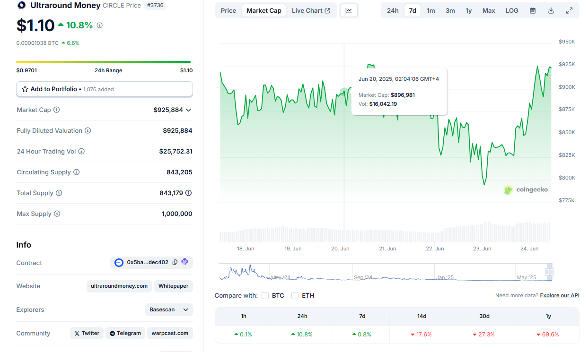
Task: Click Add to Portfolio button
Action: point(105,89)
